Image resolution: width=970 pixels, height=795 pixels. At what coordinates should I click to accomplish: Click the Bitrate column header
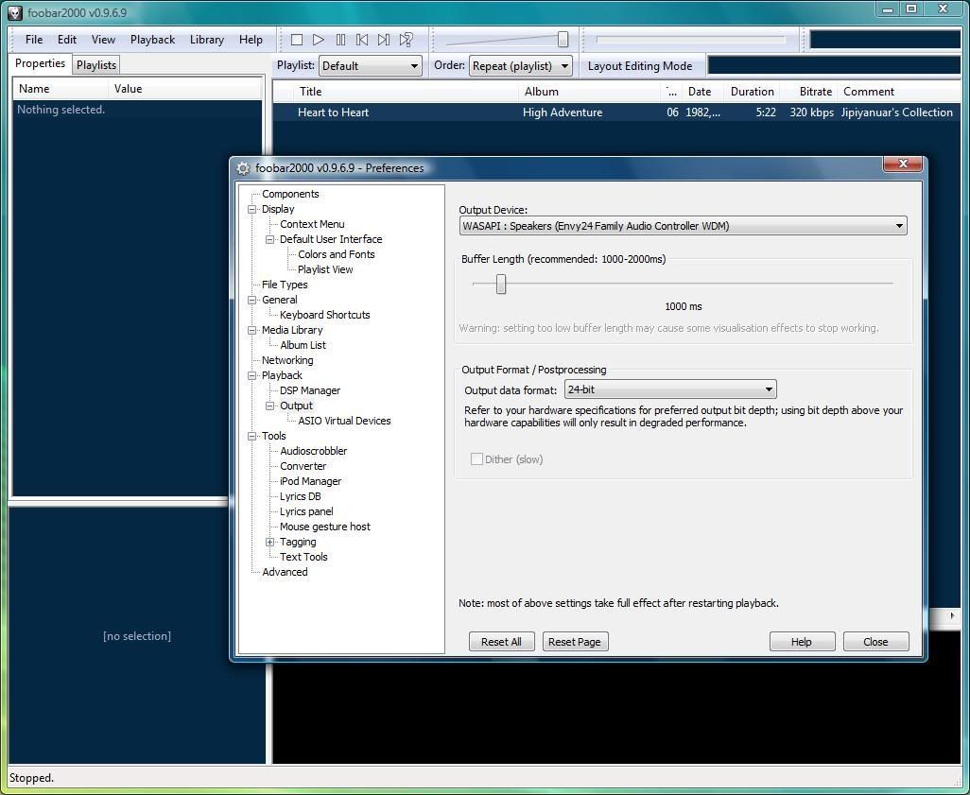(x=809, y=92)
